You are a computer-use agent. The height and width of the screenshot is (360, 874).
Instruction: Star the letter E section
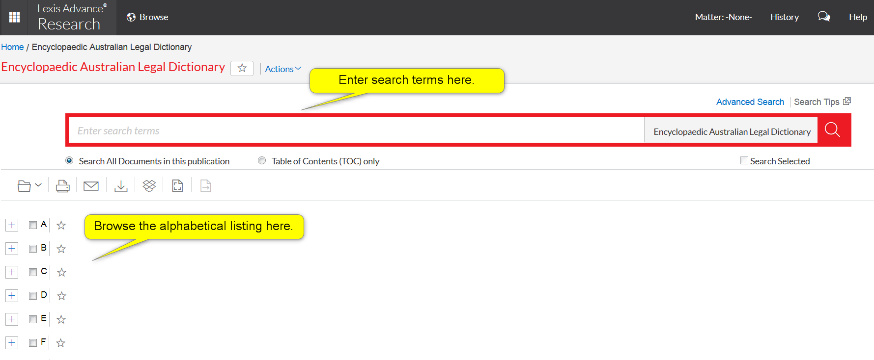[x=61, y=319]
